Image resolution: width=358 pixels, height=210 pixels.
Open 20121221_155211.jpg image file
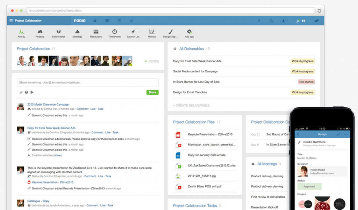pyautogui.click(x=202, y=176)
